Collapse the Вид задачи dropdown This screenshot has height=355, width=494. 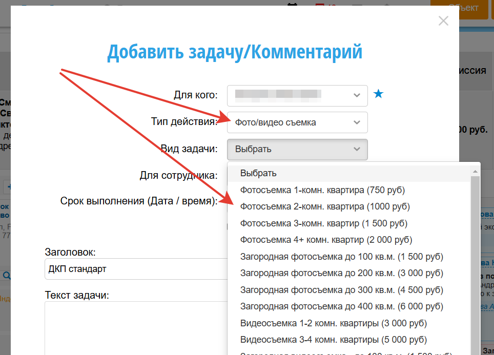pos(297,150)
